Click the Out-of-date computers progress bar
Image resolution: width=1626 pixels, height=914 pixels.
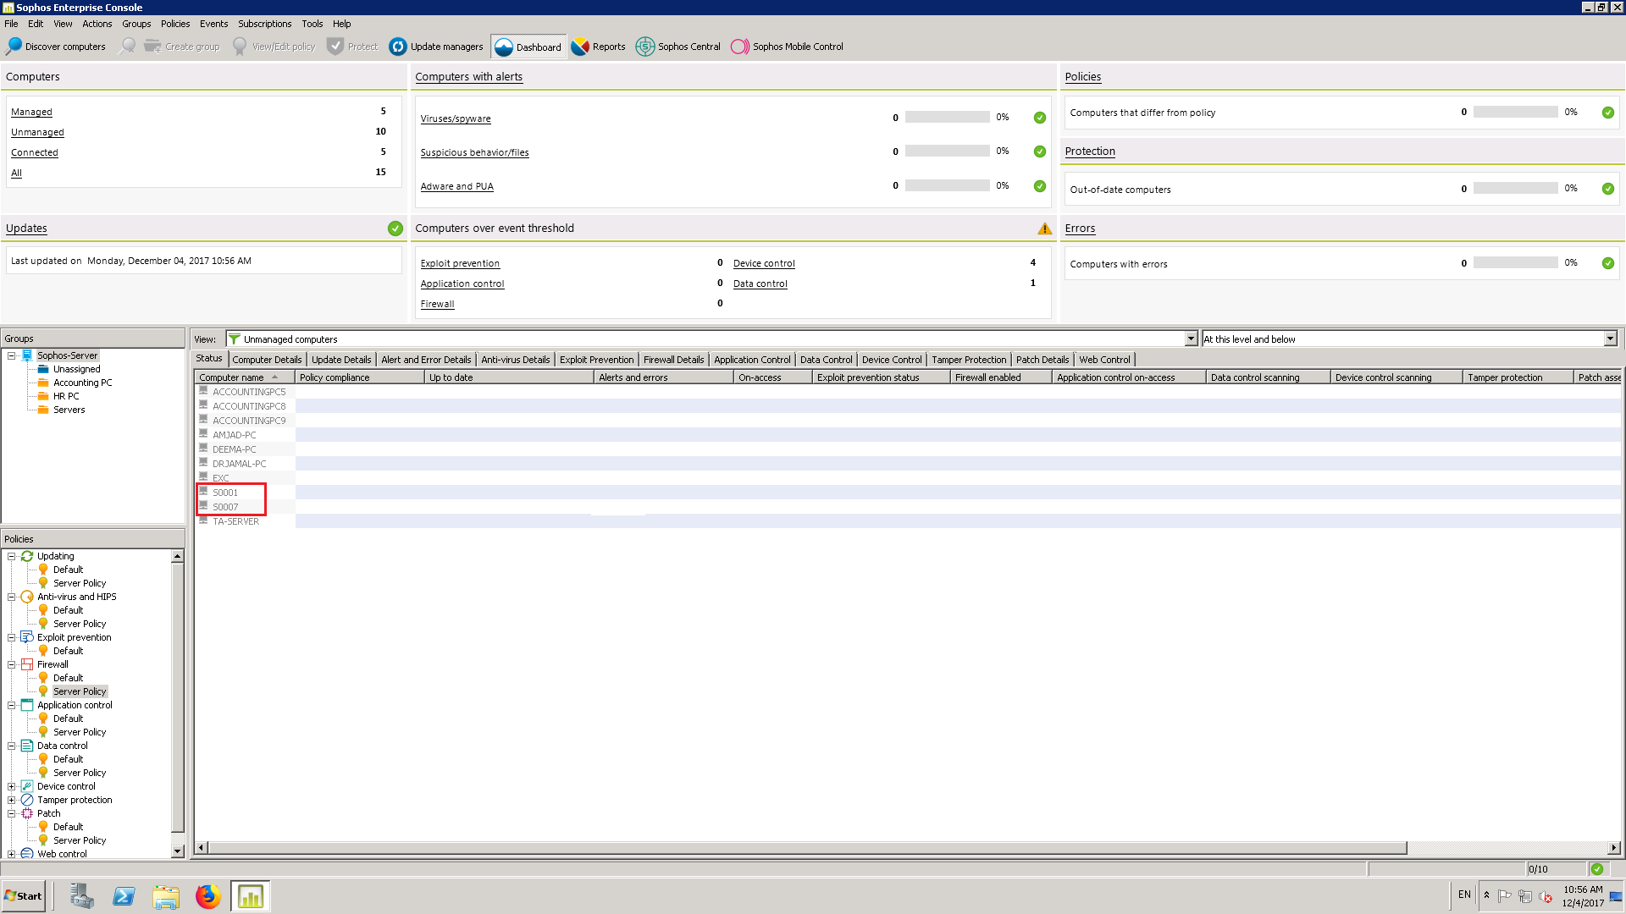click(1515, 189)
